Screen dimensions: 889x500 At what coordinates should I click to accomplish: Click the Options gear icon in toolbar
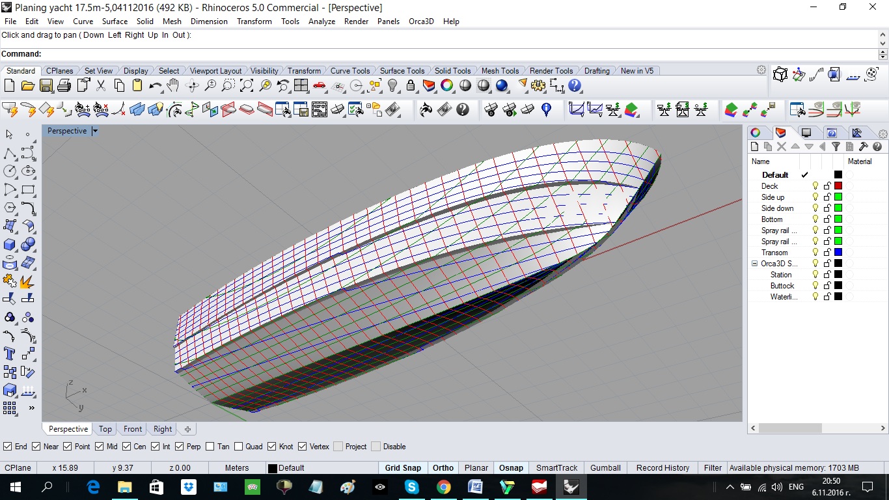pyautogui.click(x=538, y=85)
